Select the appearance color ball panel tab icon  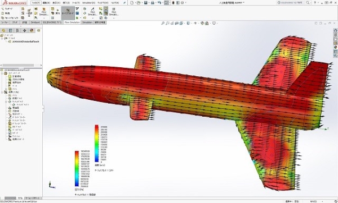coord(32,30)
